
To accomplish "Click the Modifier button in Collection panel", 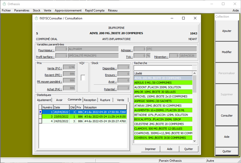I will pos(227,52).
